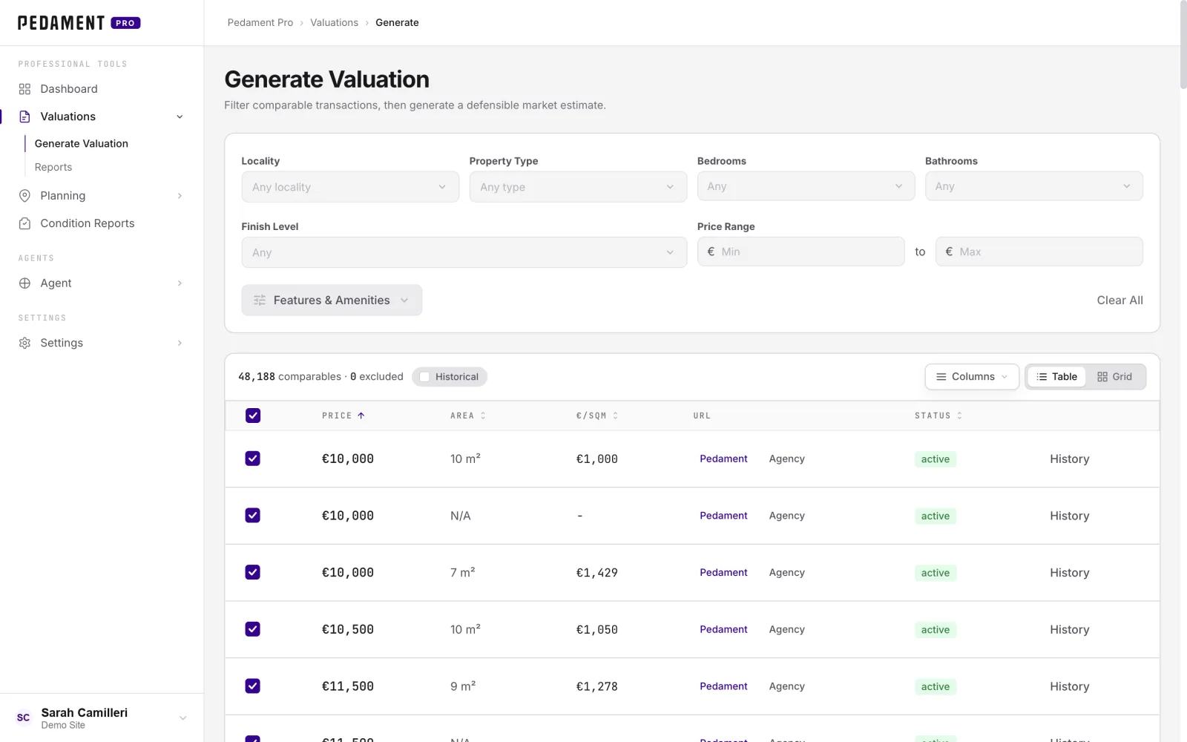This screenshot has width=1187, height=742.
Task: Sort by Price column arrow
Action: (361, 416)
